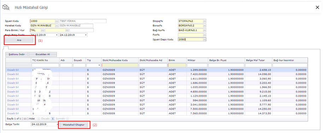The image size is (323, 133).
Task: Open Hareket Kodu lookup ellipsis button
Action: [57, 26]
